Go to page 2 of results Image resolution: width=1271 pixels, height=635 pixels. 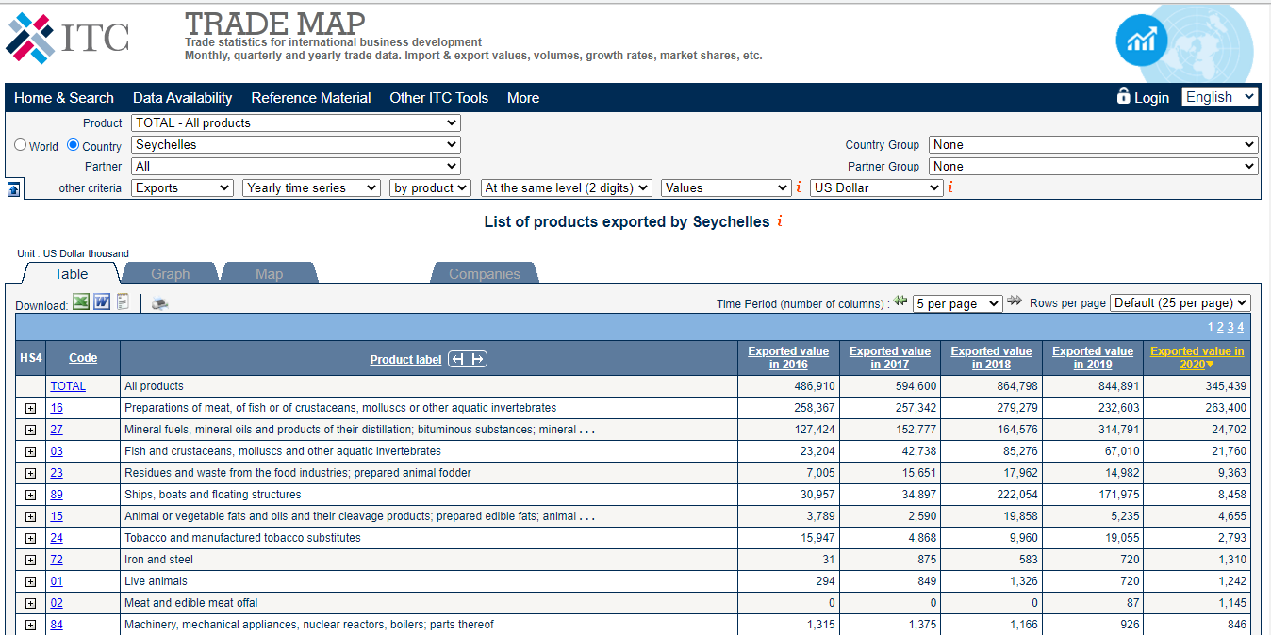(1220, 327)
